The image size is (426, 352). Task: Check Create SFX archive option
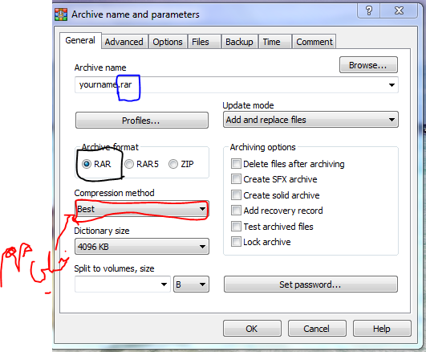click(x=236, y=179)
